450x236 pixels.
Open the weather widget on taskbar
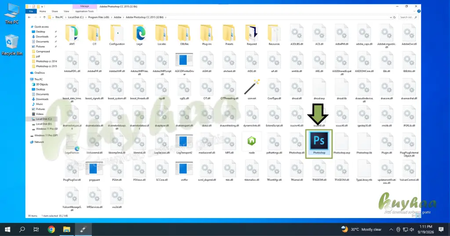[x=361, y=229]
